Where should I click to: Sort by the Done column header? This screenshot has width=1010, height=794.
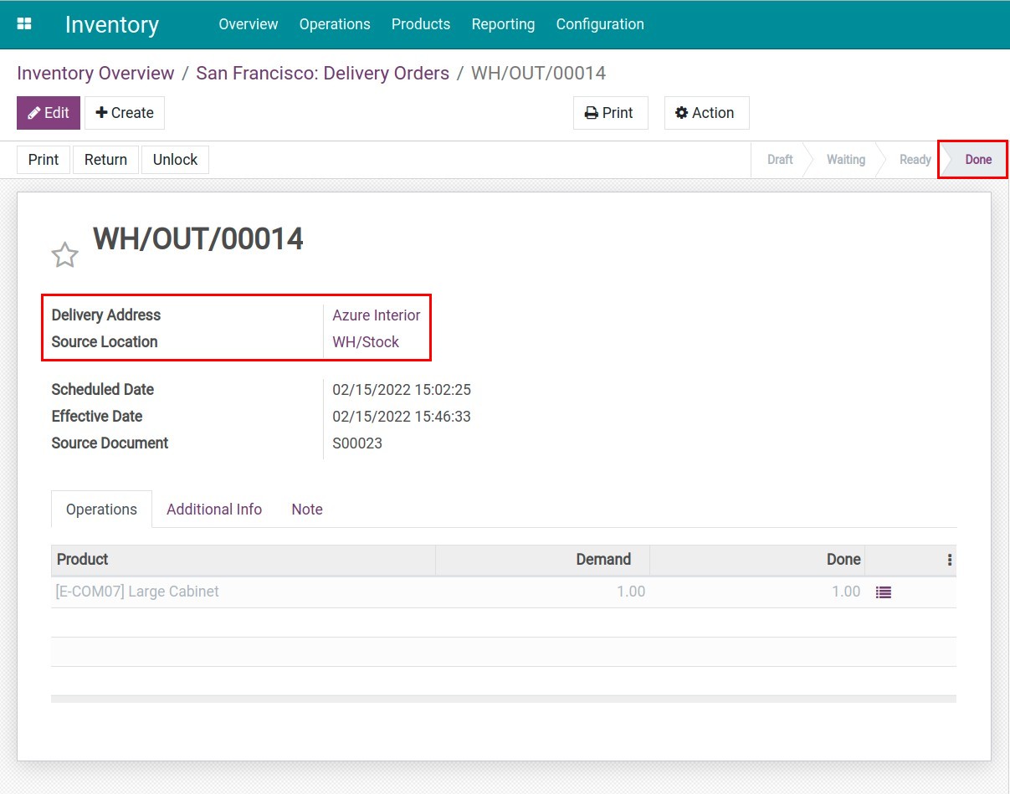coord(757,560)
